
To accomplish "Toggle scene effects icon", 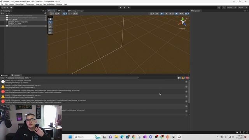I will (x=171, y=14).
